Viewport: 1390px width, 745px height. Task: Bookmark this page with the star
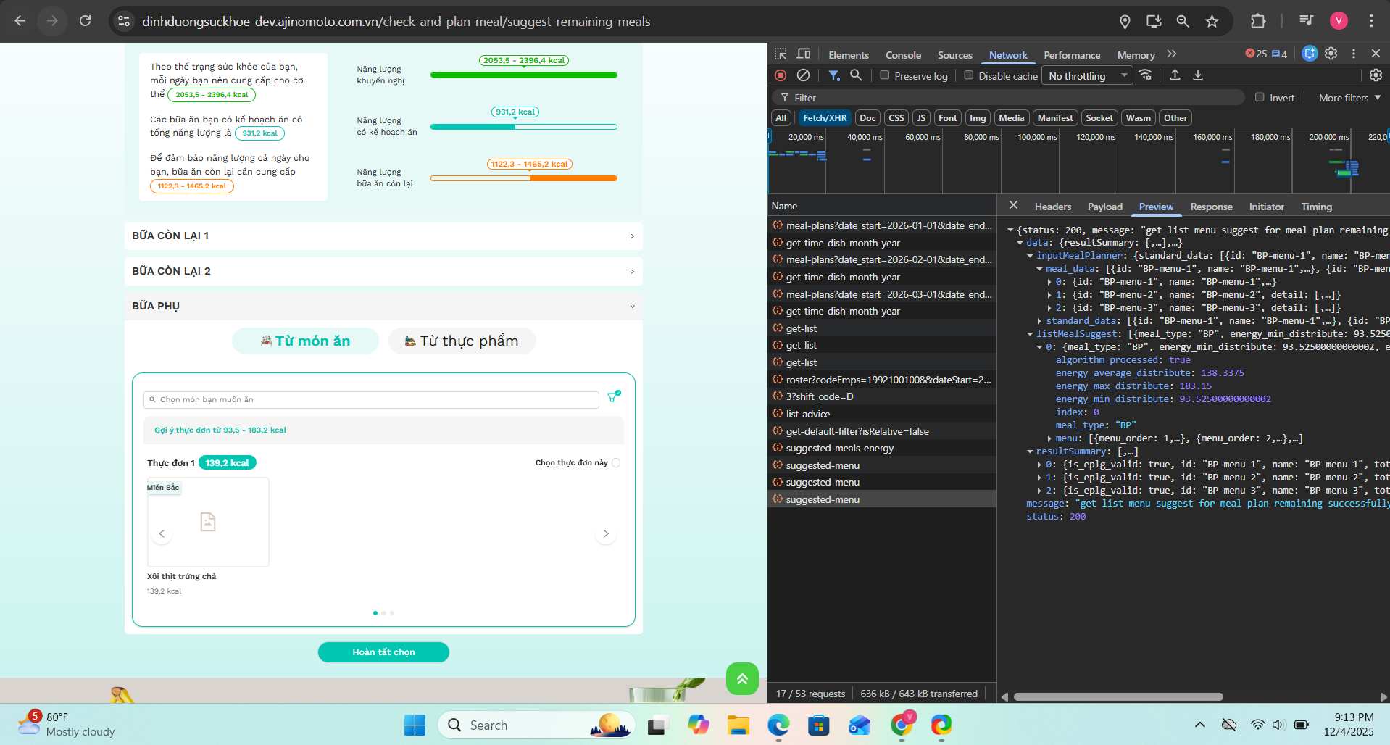pyautogui.click(x=1212, y=21)
